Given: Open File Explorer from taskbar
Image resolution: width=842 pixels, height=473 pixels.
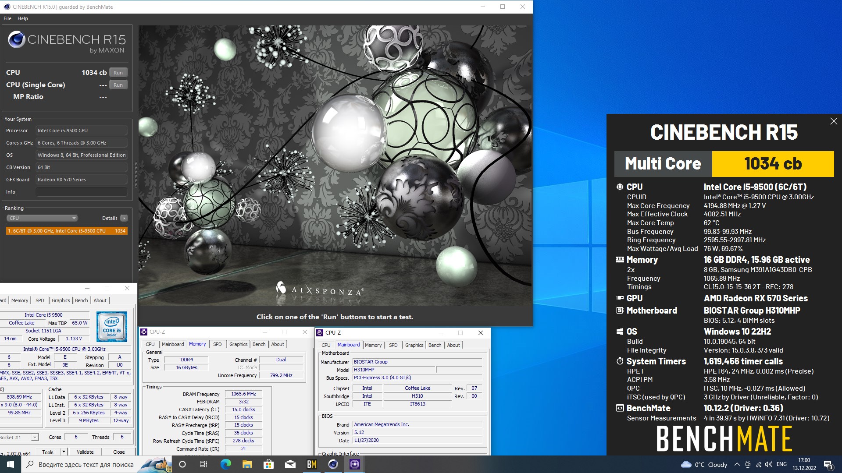Looking at the screenshot, I should [x=247, y=464].
